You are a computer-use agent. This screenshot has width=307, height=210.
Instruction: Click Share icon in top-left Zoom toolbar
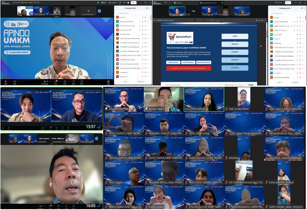click(x=65, y=82)
